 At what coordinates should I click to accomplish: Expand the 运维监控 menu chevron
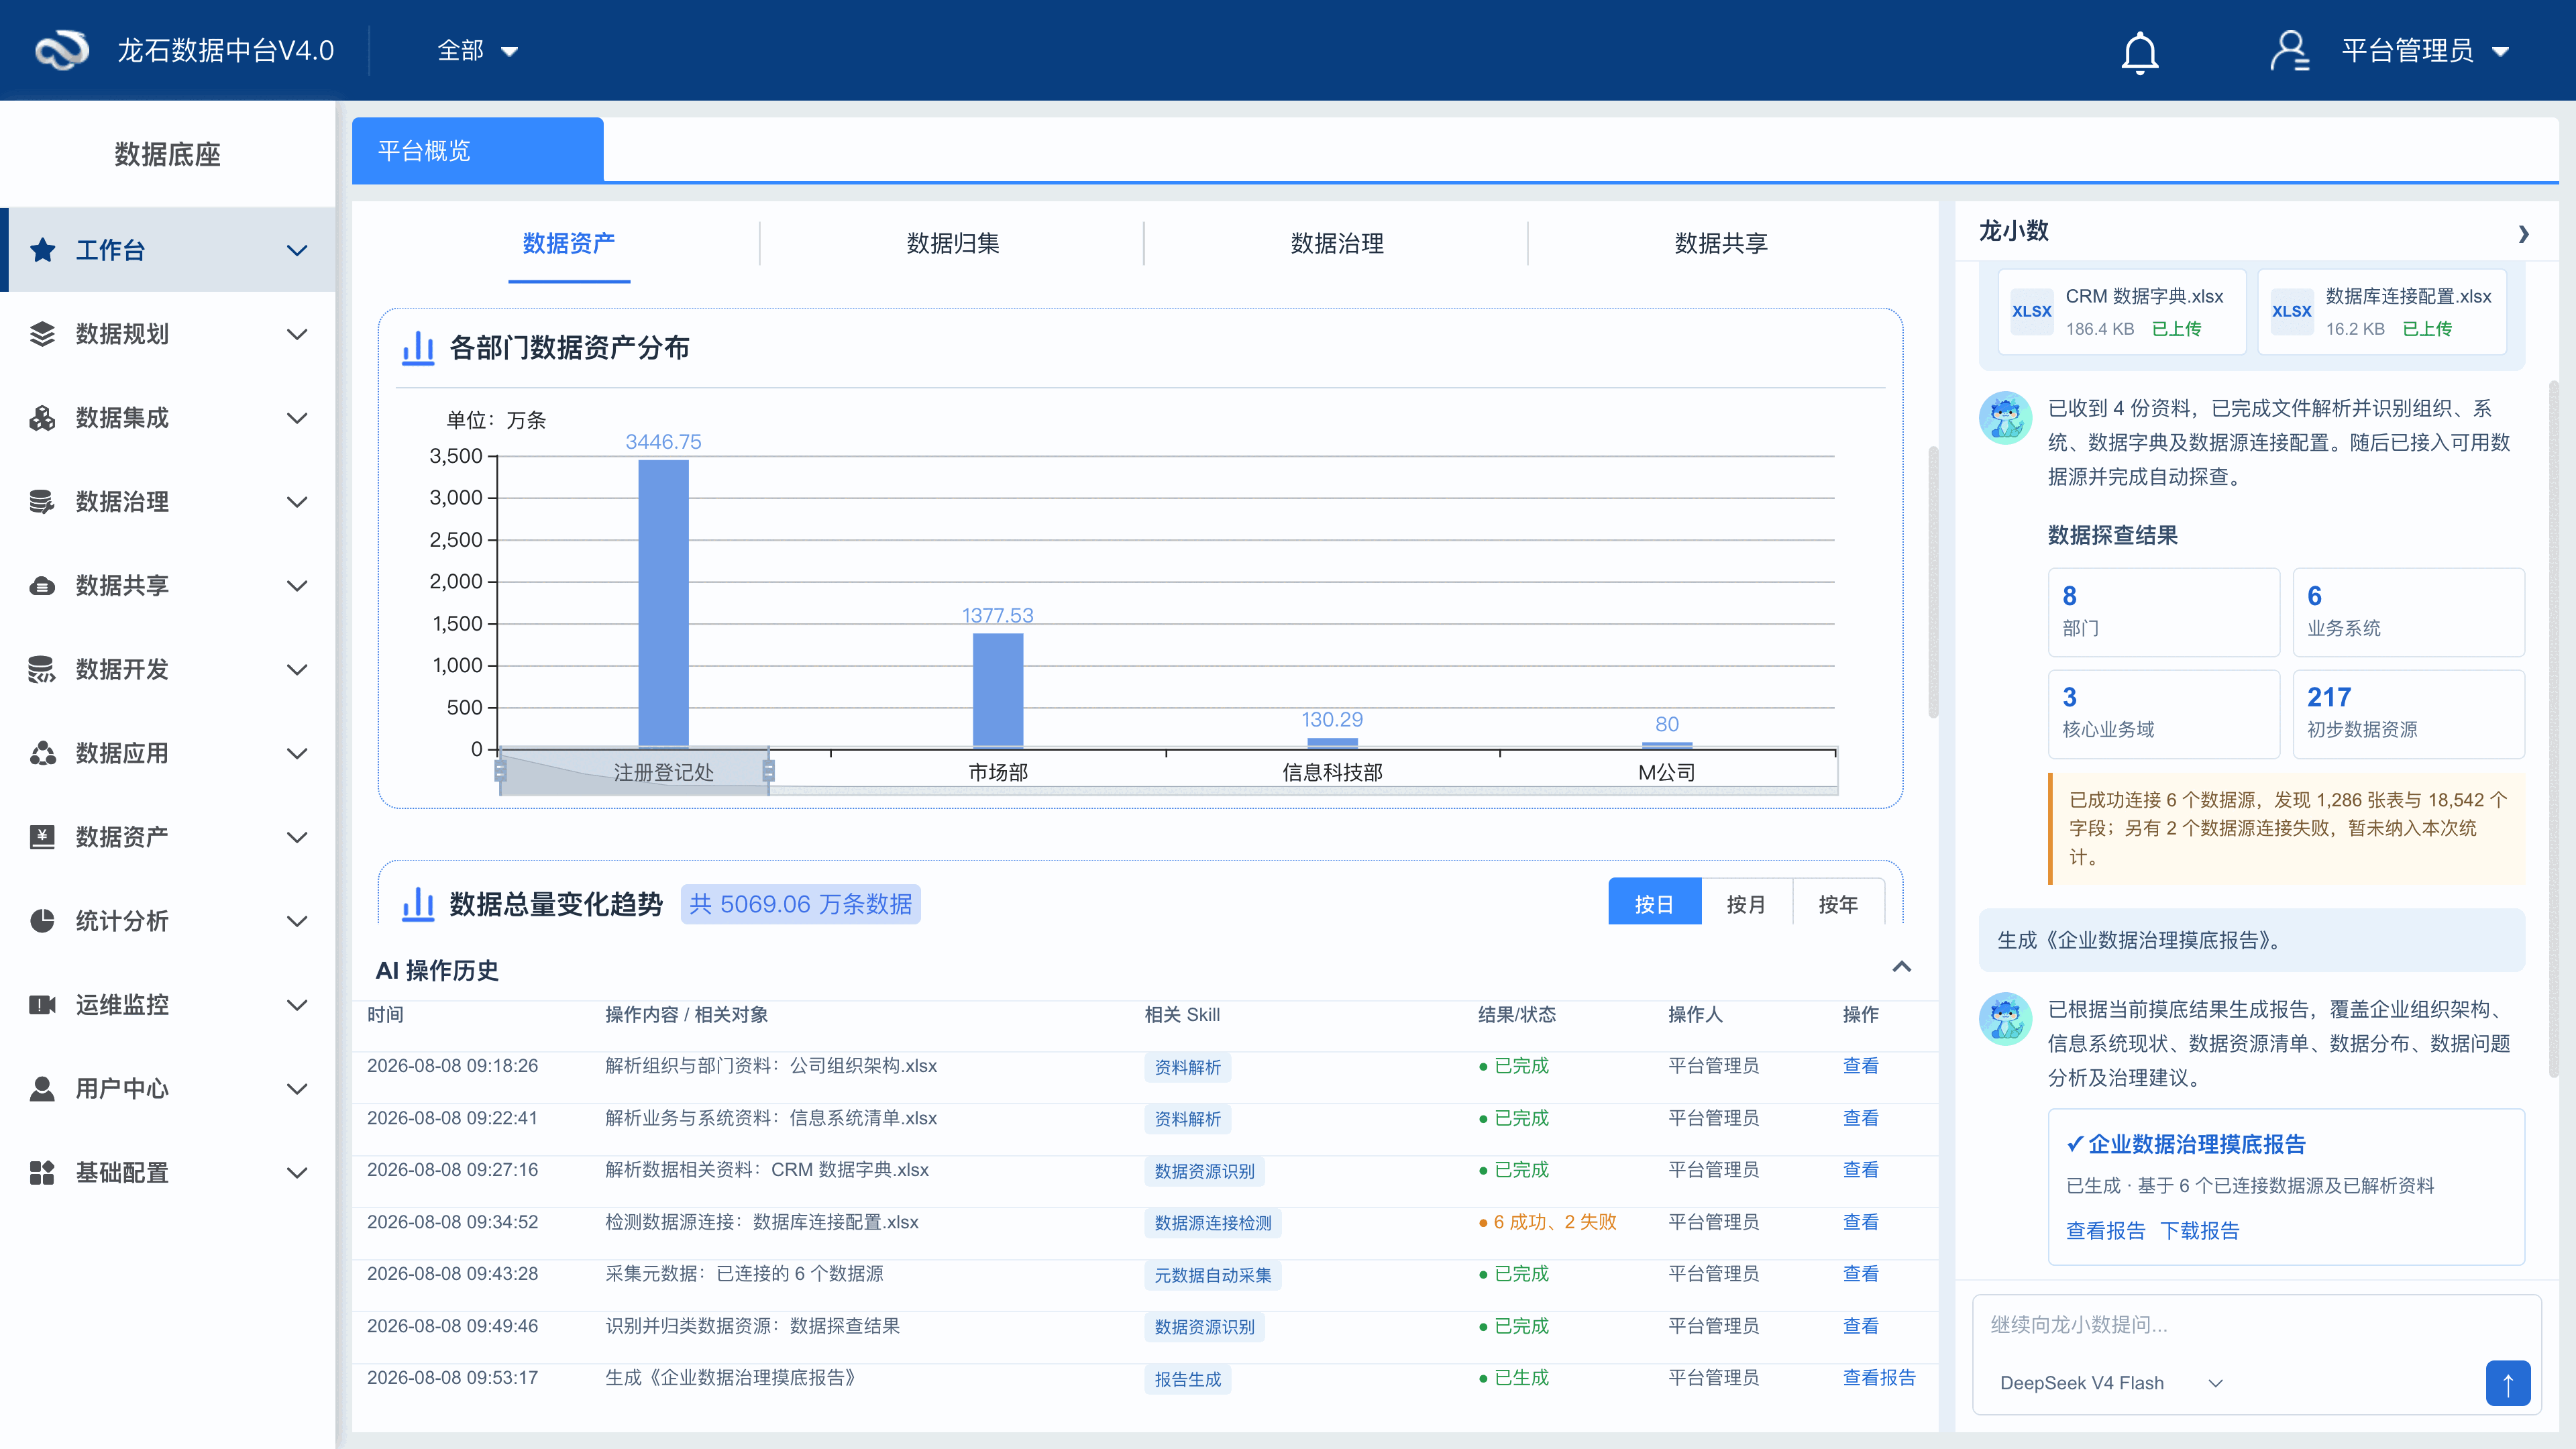pos(297,1005)
